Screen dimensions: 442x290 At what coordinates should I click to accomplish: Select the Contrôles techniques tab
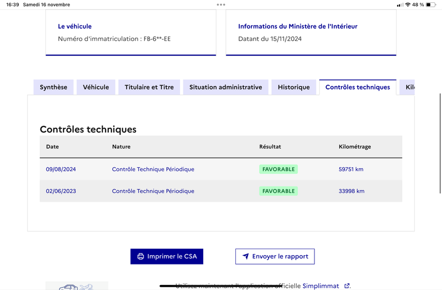[x=357, y=87]
